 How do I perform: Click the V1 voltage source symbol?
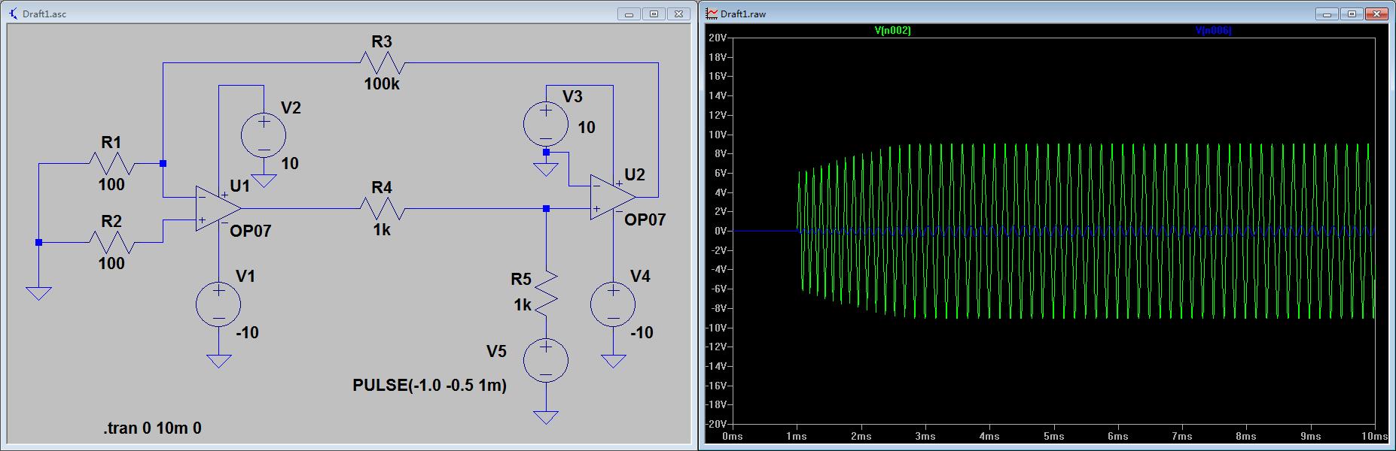(x=218, y=304)
